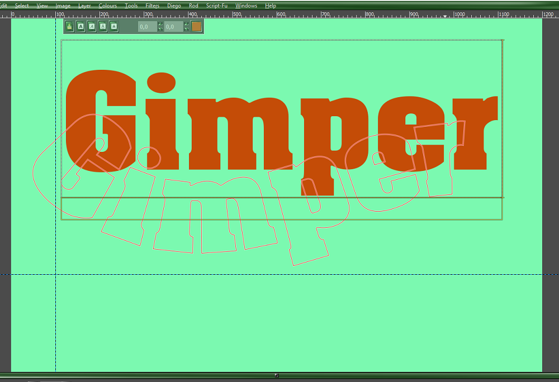Open the Diego menu
Viewport: 559px width, 382px height.
click(174, 6)
